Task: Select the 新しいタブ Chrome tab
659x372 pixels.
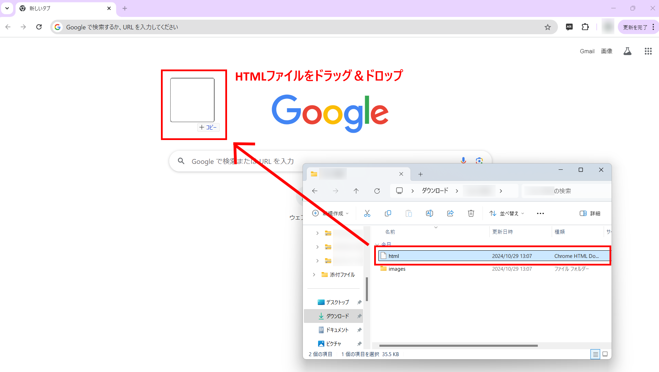Action: [x=66, y=8]
